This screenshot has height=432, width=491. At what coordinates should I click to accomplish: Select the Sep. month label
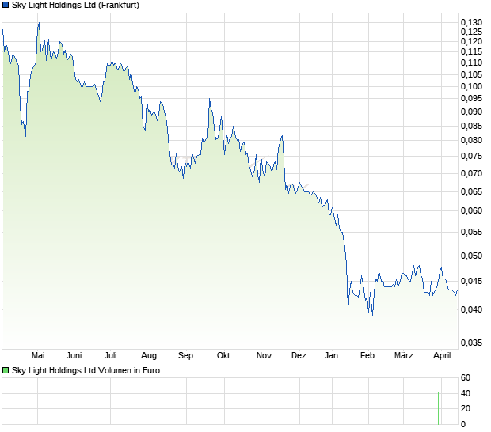click(x=187, y=356)
